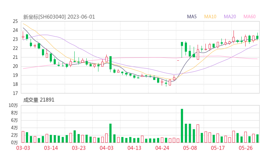Click the 10万 volume axis label
Screen dimensions: 263x156
coord(13,105)
